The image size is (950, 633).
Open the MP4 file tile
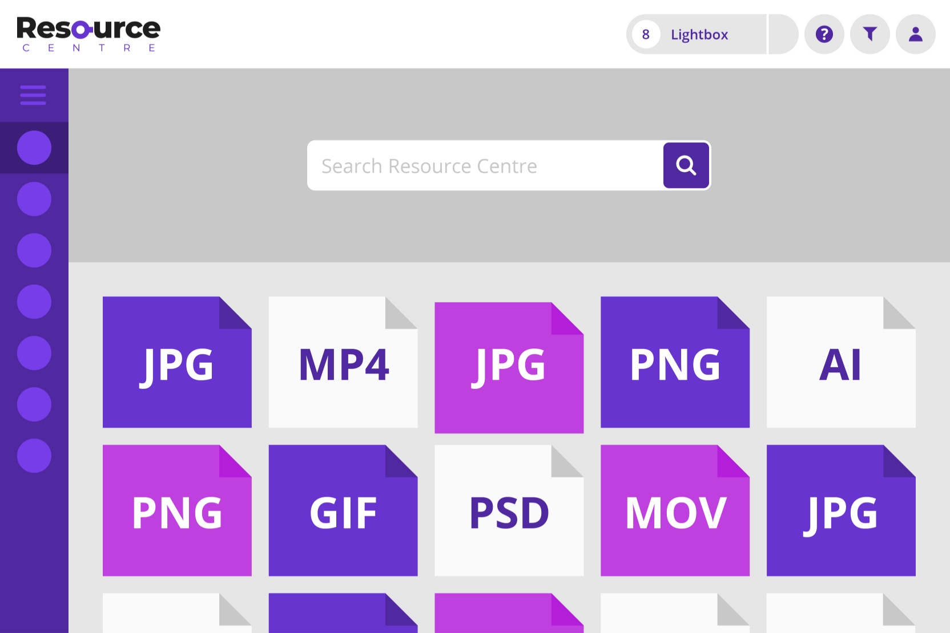[343, 363]
